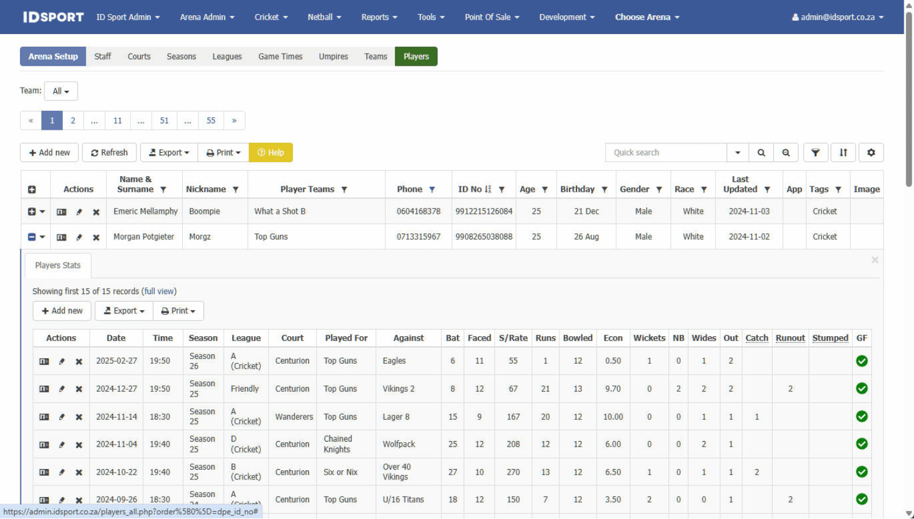Click into the Quick search field
This screenshot has height=519, width=914.
point(665,153)
